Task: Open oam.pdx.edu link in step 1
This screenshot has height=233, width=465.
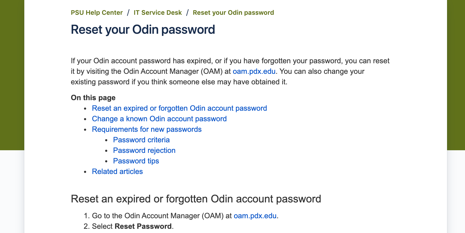Action: (255, 216)
